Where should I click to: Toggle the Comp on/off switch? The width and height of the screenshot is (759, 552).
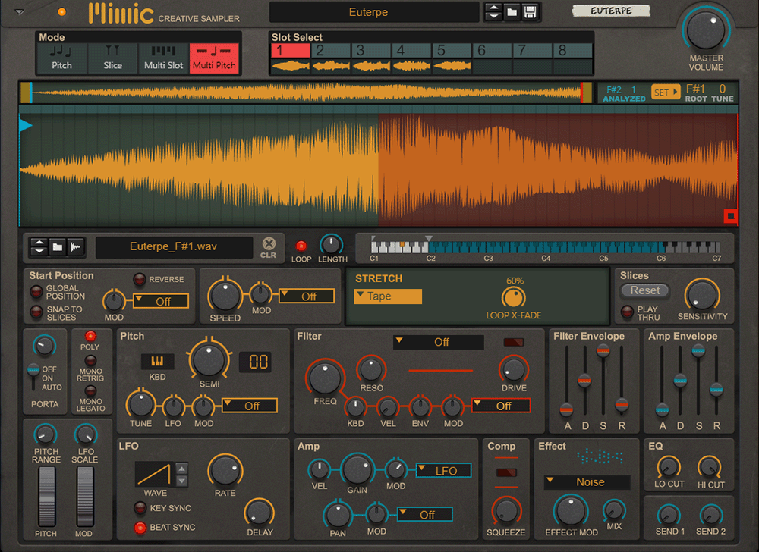pyautogui.click(x=506, y=472)
